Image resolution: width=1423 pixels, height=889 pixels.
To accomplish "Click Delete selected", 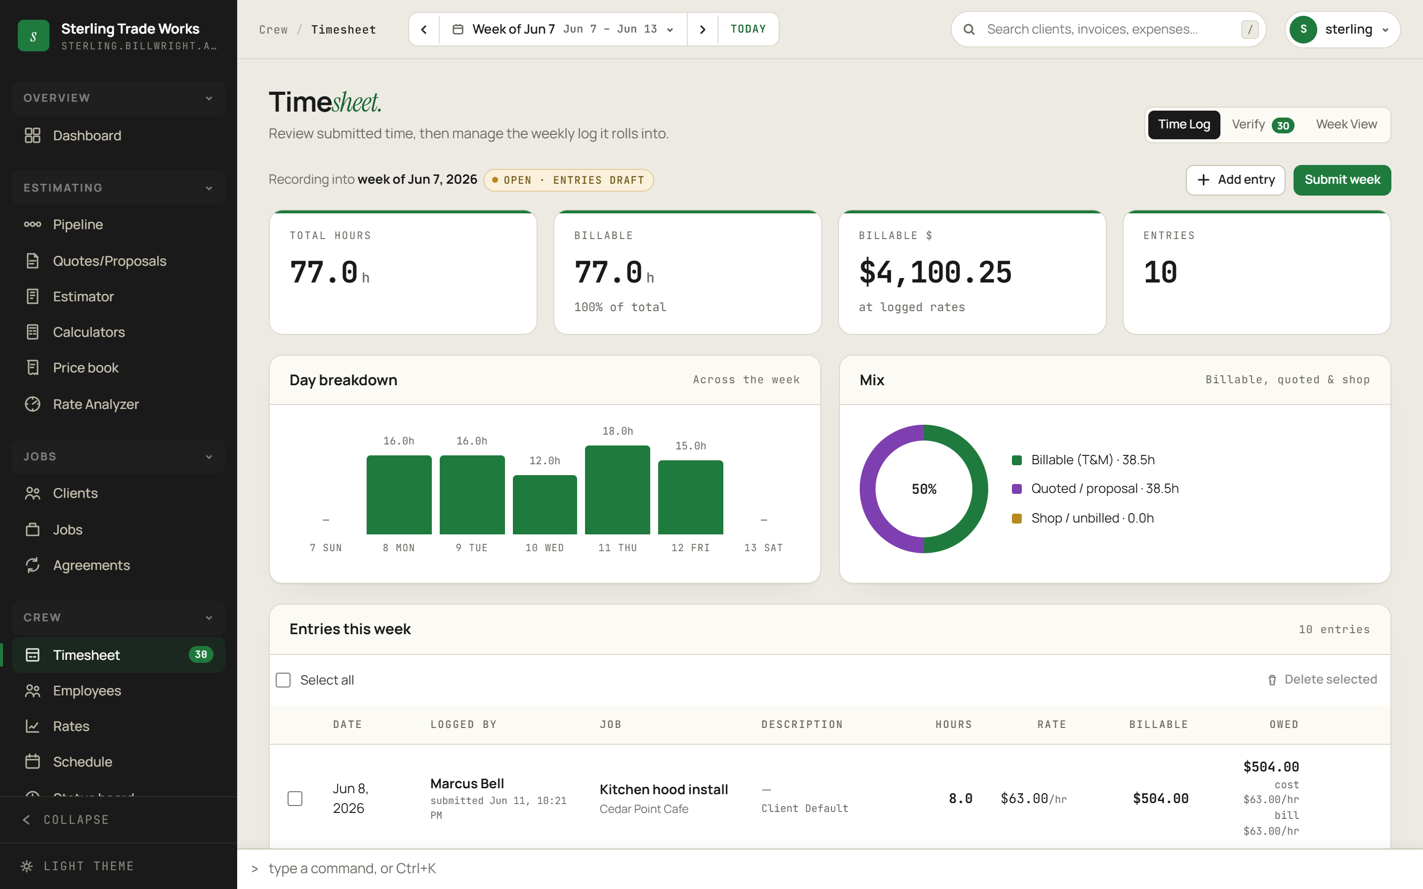I will coord(1322,680).
